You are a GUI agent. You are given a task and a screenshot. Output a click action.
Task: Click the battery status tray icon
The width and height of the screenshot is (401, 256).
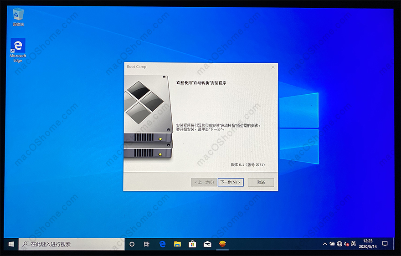[x=332, y=244]
